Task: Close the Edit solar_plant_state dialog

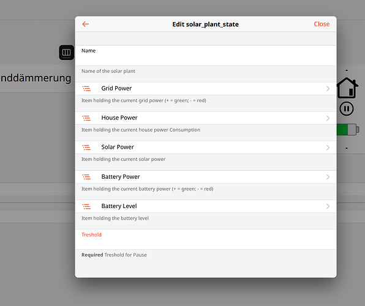Action: (x=322, y=24)
